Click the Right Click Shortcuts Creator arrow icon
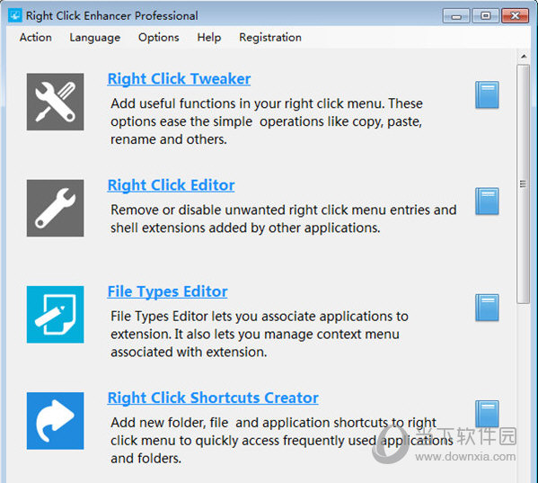This screenshot has height=483, width=538. 56,420
